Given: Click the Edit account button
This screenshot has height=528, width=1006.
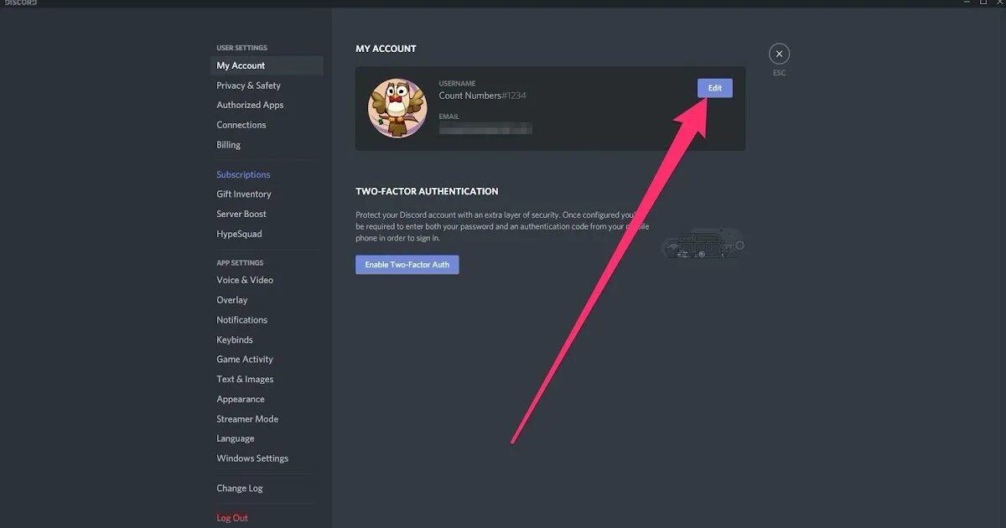Looking at the screenshot, I should pos(714,88).
